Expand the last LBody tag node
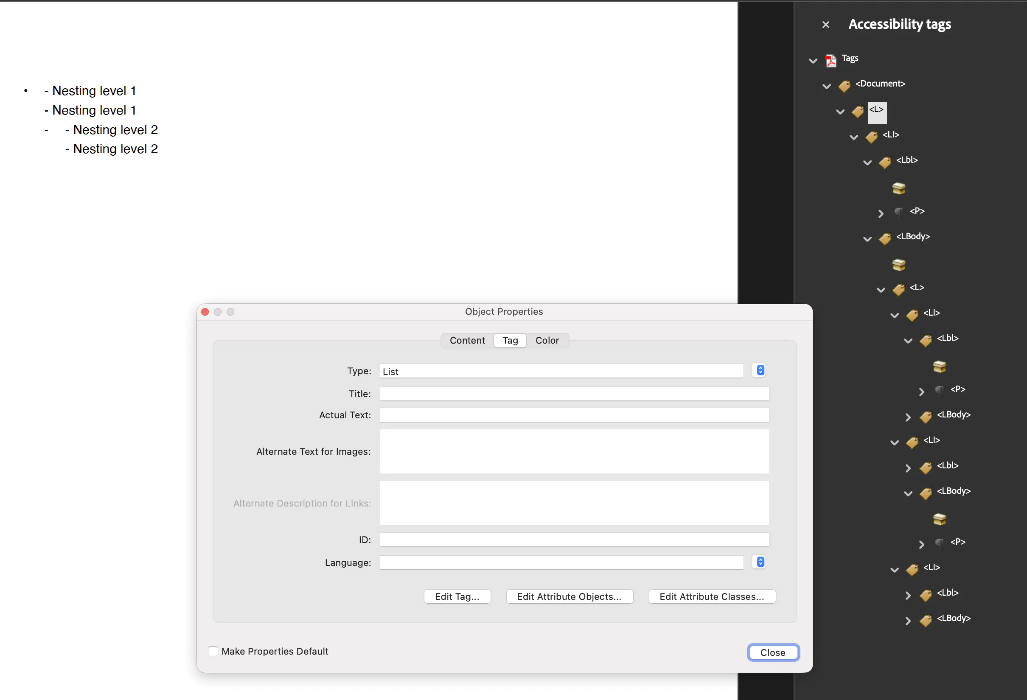 tap(908, 621)
